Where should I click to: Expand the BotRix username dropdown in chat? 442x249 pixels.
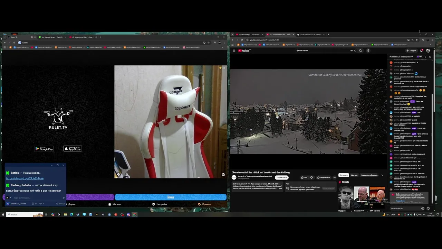click(x=21, y=173)
